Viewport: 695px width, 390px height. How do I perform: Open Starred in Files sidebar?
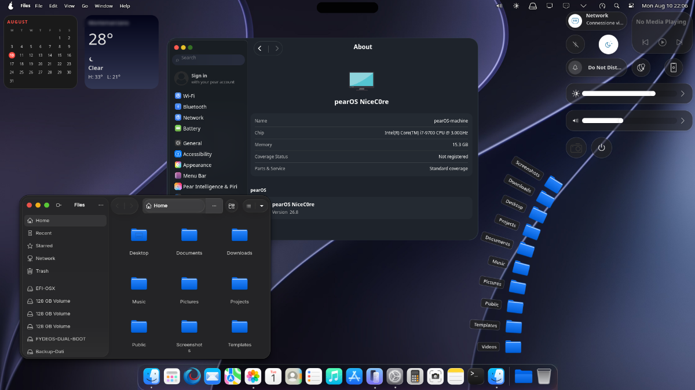coord(65,246)
